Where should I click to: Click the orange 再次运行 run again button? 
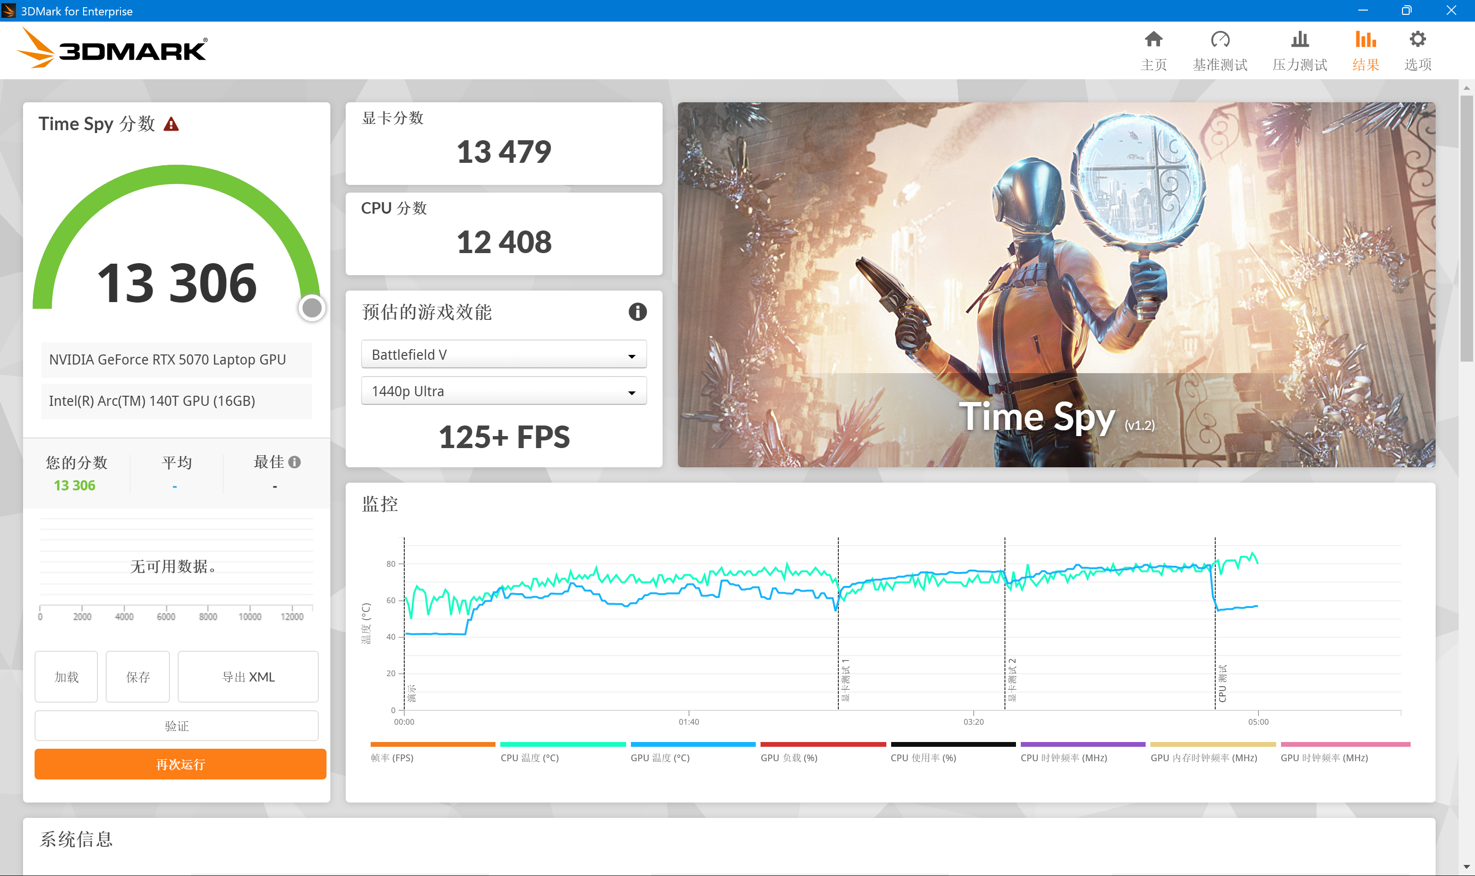pos(180,764)
